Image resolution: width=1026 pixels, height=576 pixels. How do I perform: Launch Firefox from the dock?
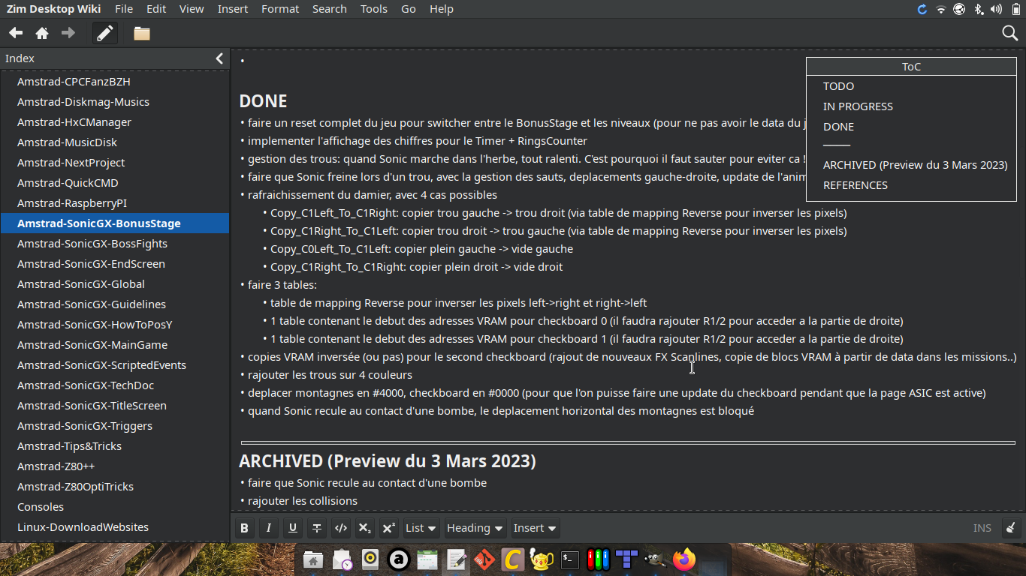pos(684,559)
